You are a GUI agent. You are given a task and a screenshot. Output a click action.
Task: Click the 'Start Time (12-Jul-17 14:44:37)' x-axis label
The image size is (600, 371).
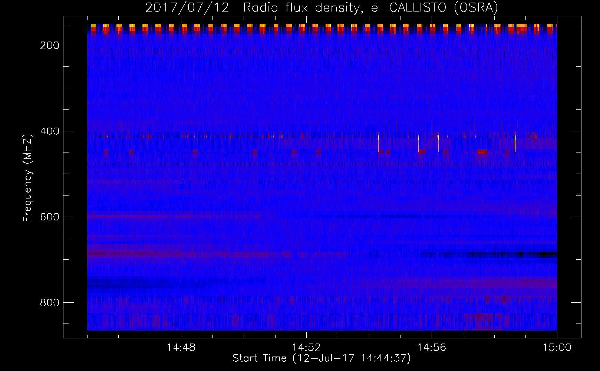(x=322, y=358)
